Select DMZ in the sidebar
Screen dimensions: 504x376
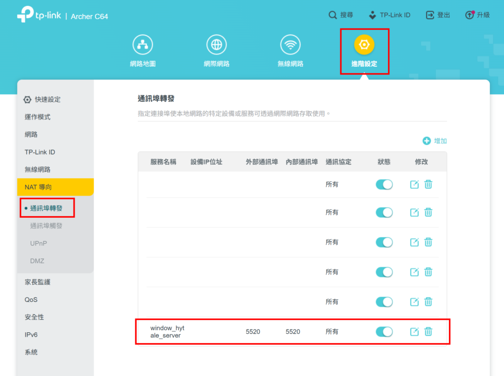point(37,261)
